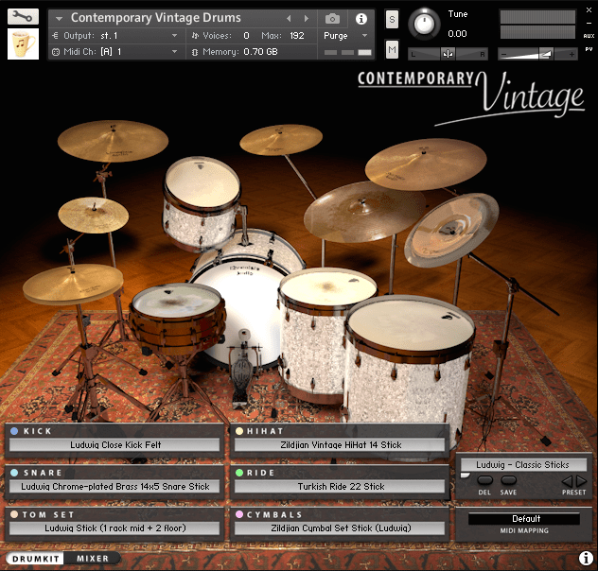This screenshot has width=598, height=571.
Task: Click the Max voices value 192
Action: click(297, 35)
